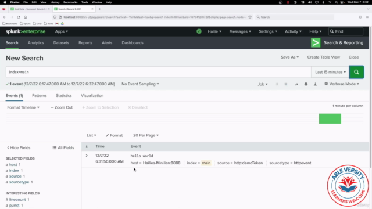The width and height of the screenshot is (372, 209).
Task: Change 20 Per Page setting
Action: tap(146, 135)
